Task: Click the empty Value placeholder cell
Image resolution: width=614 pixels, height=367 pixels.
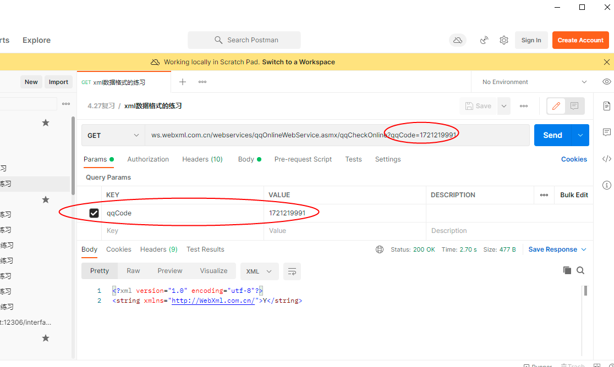Action: [x=344, y=231]
